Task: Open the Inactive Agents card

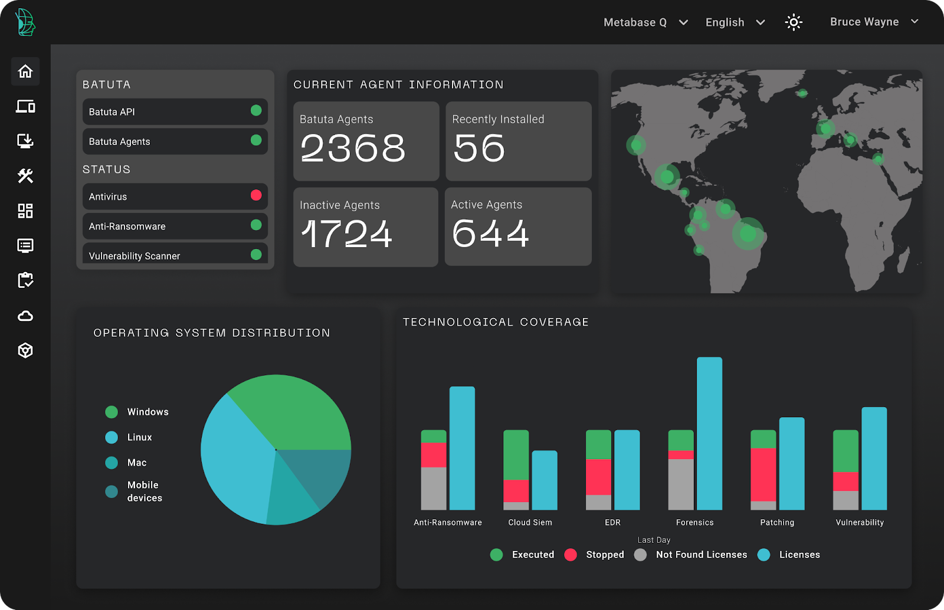Action: tap(366, 227)
